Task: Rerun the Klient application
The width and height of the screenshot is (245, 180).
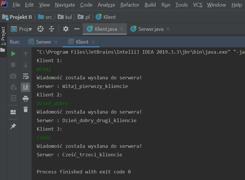Action: point(13,53)
